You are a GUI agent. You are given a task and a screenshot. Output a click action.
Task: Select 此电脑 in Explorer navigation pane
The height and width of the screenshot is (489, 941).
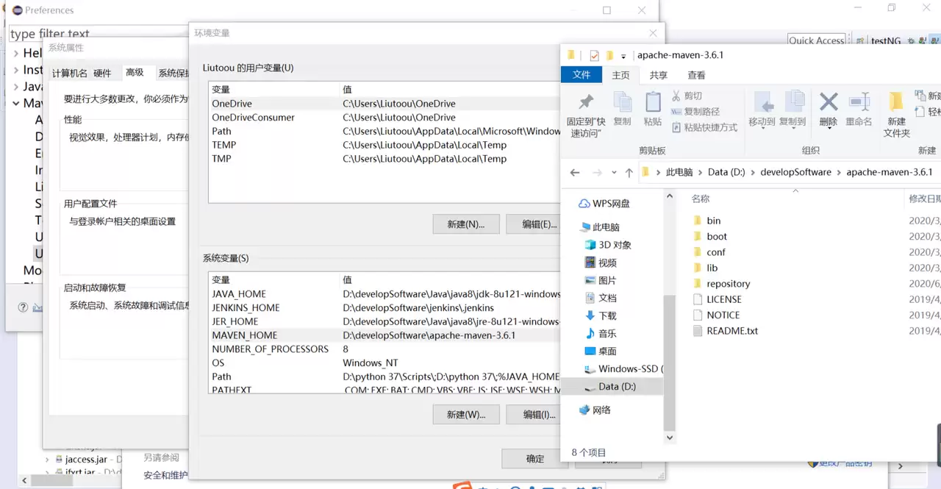point(599,227)
